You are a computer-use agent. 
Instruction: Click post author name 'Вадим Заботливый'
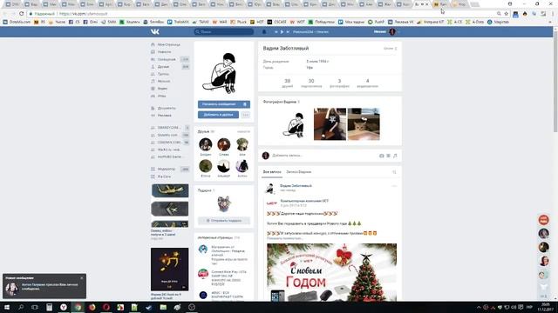point(296,185)
